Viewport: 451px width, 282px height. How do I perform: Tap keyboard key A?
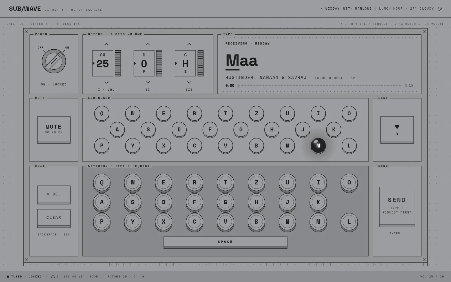(x=102, y=203)
